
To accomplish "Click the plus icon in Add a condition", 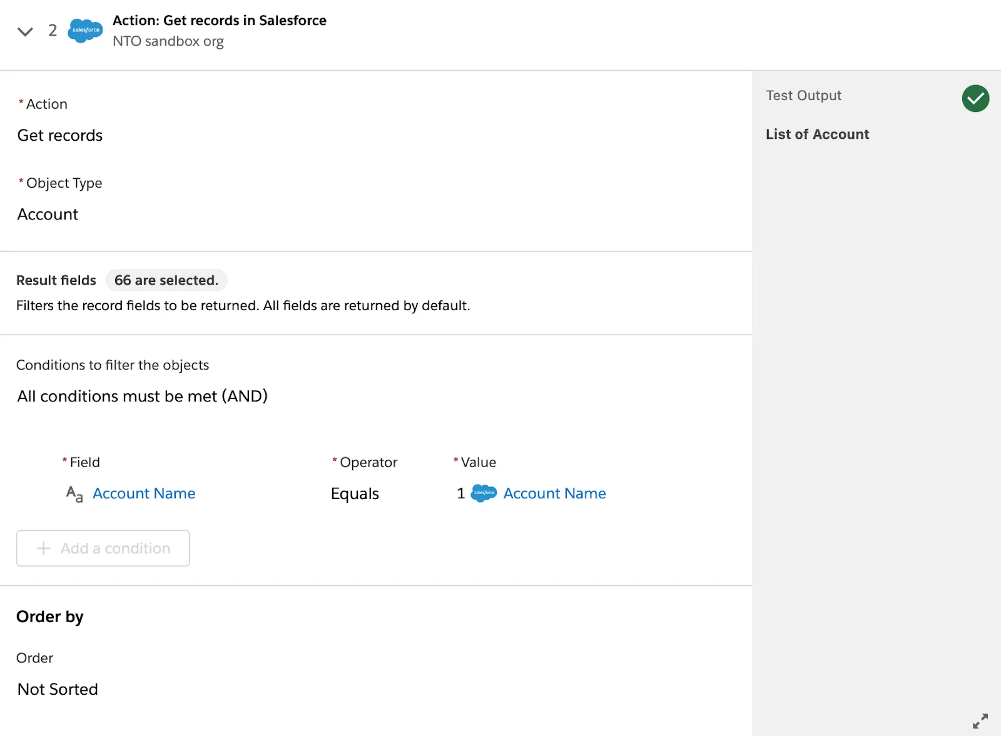I will (43, 548).
